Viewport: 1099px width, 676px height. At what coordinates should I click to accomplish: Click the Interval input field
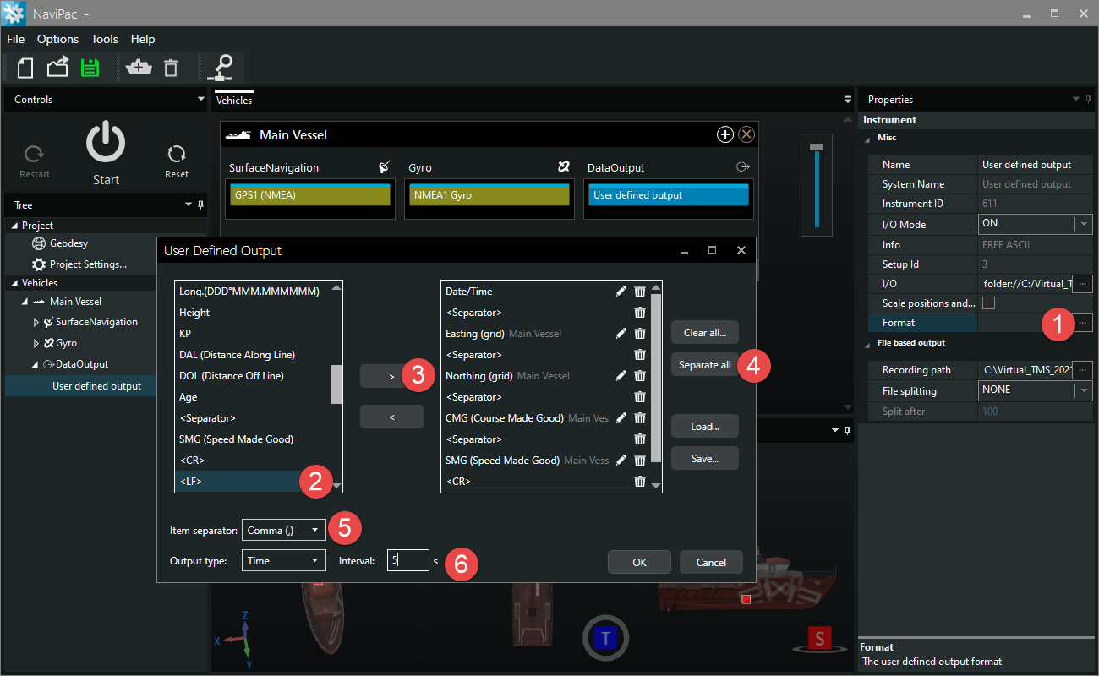[408, 560]
